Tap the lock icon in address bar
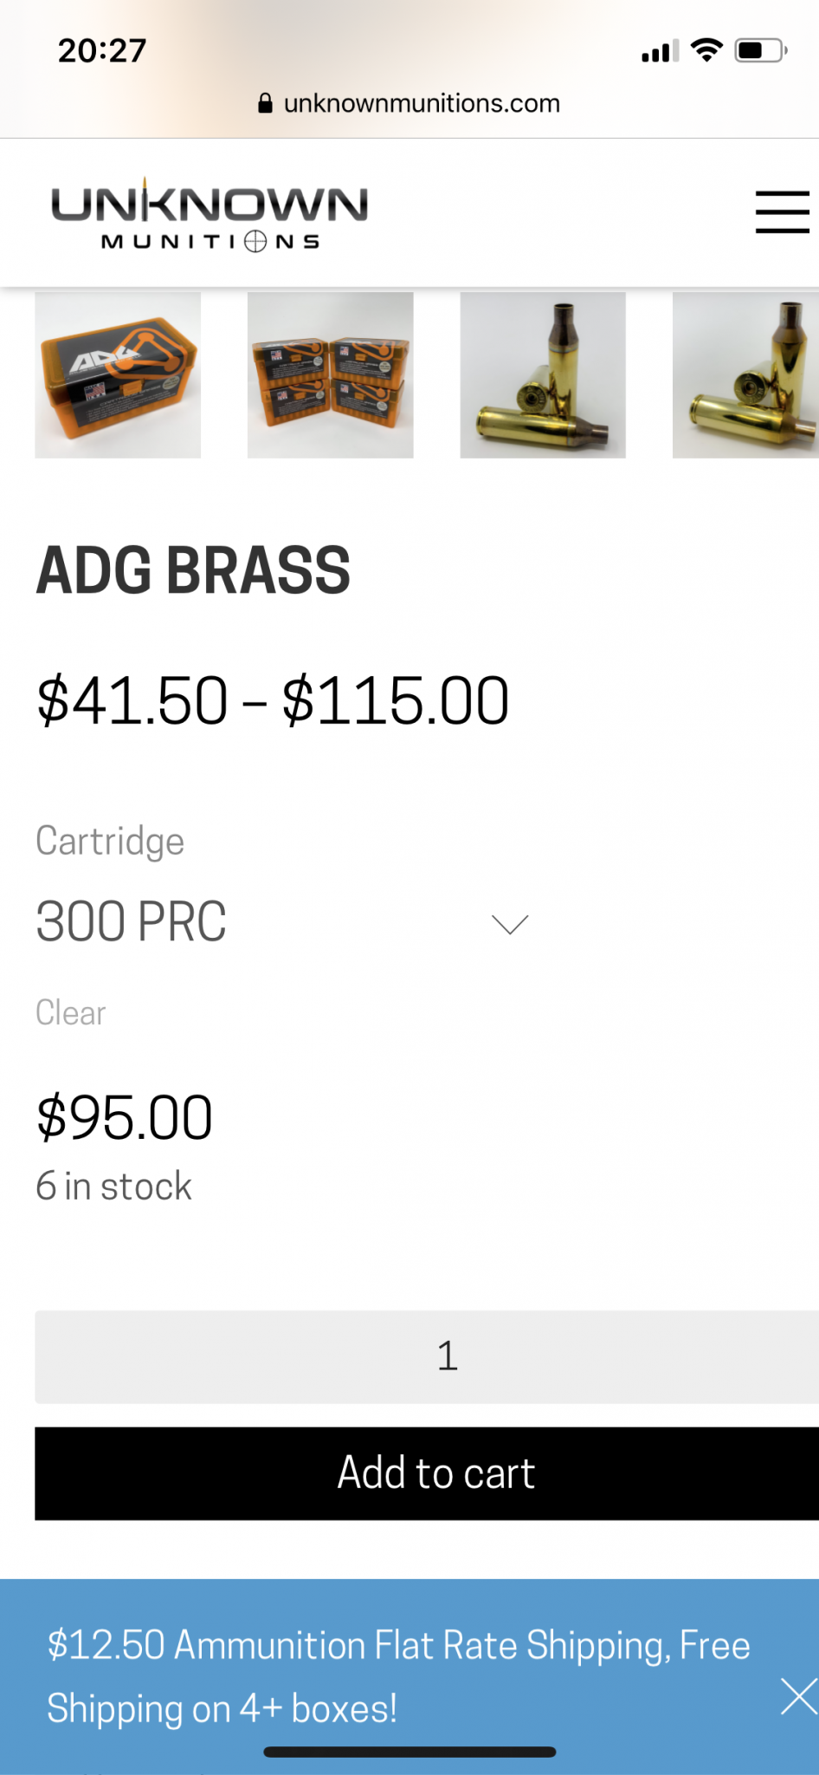The image size is (819, 1775). [x=266, y=104]
